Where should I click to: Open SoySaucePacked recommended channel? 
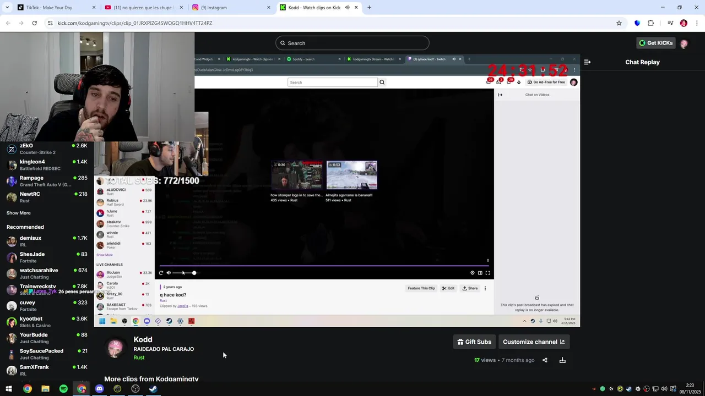(x=47, y=354)
